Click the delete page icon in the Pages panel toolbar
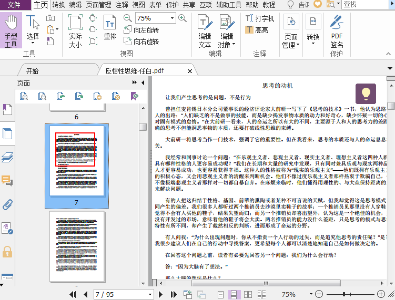395x300 pixels. (x=116, y=96)
